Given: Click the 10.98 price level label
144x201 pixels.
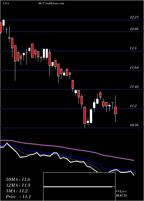Looking at the screenshot, I should [134, 125].
